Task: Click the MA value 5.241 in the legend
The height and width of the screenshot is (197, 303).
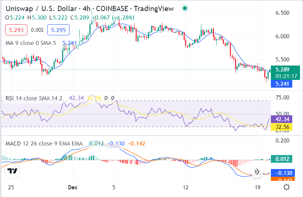Action: click(x=69, y=43)
